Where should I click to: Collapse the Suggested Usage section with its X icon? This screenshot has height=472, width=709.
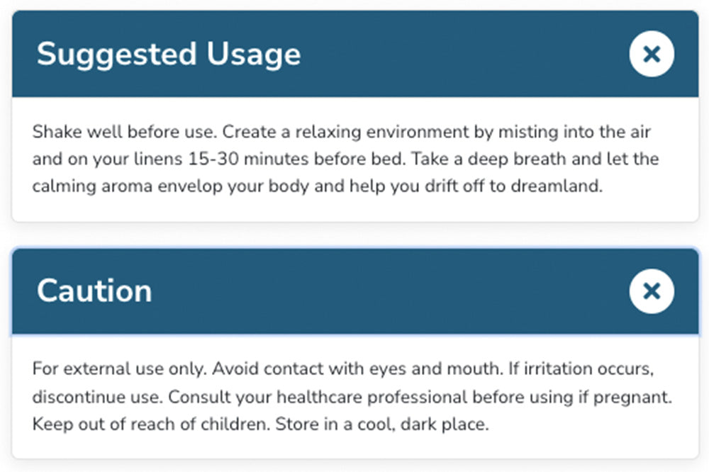(x=651, y=54)
